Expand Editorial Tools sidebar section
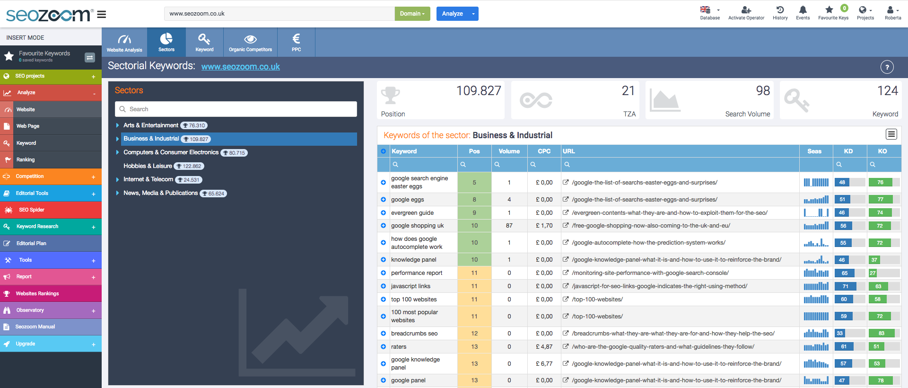This screenshot has width=908, height=388. pyautogui.click(x=94, y=194)
